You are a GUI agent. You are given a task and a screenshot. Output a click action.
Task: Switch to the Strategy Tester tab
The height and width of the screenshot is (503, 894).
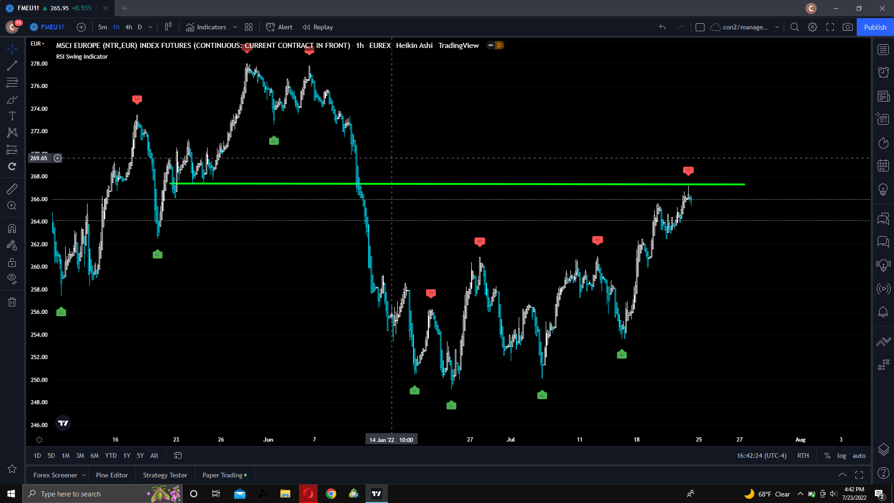coord(165,475)
